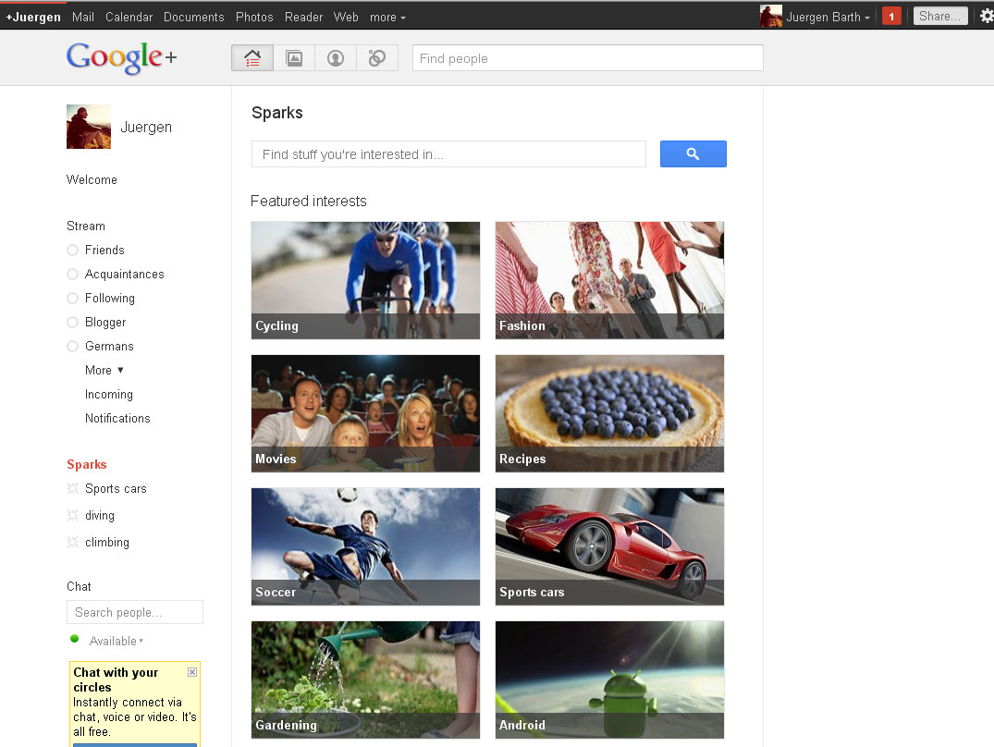
Task: Click the chat Search people field
Action: point(135,612)
